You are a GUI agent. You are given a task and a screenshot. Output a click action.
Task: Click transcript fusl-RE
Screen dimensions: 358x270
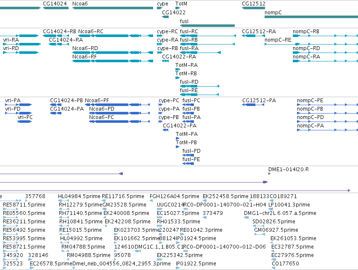click(199, 95)
